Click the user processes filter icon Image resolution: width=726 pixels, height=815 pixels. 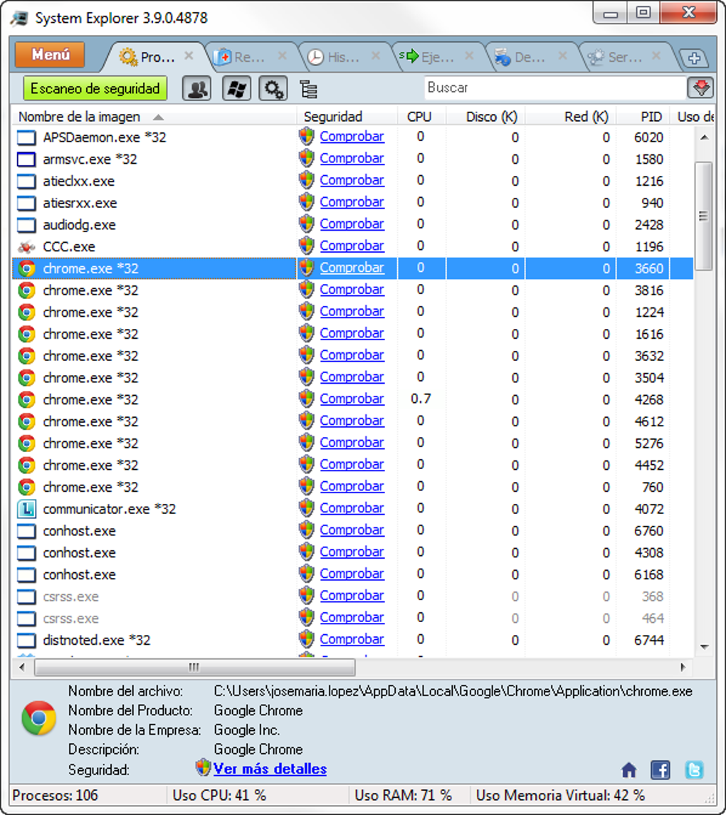click(196, 88)
